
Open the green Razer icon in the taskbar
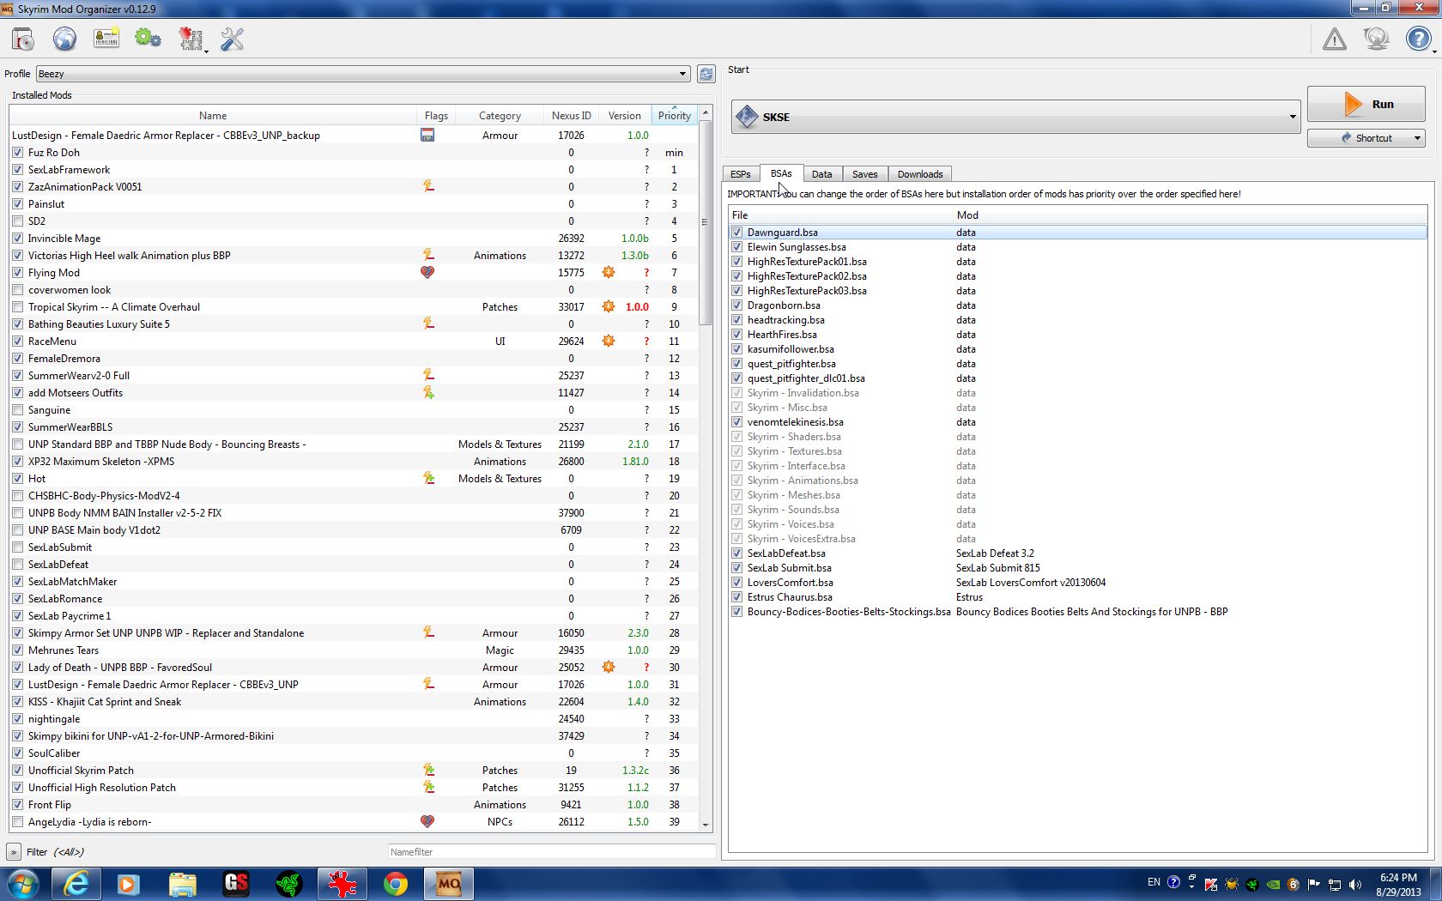(x=289, y=884)
